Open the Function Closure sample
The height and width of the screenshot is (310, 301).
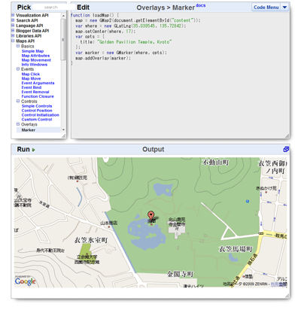click(38, 96)
